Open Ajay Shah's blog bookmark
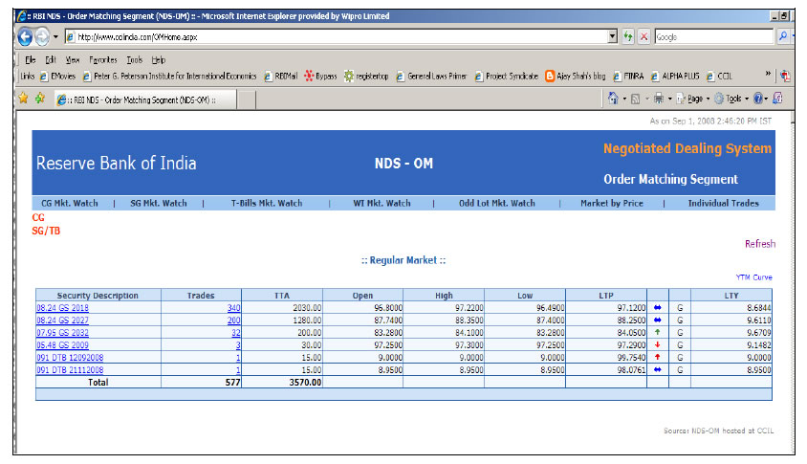Screen dimensions: 807x464 coord(580,77)
